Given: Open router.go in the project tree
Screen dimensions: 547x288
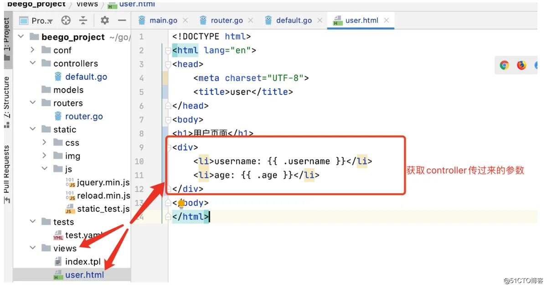Looking at the screenshot, I should click(84, 116).
